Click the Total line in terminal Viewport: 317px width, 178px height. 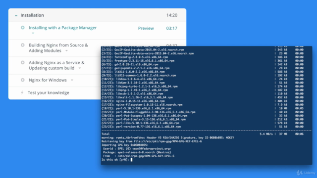coord(203,134)
